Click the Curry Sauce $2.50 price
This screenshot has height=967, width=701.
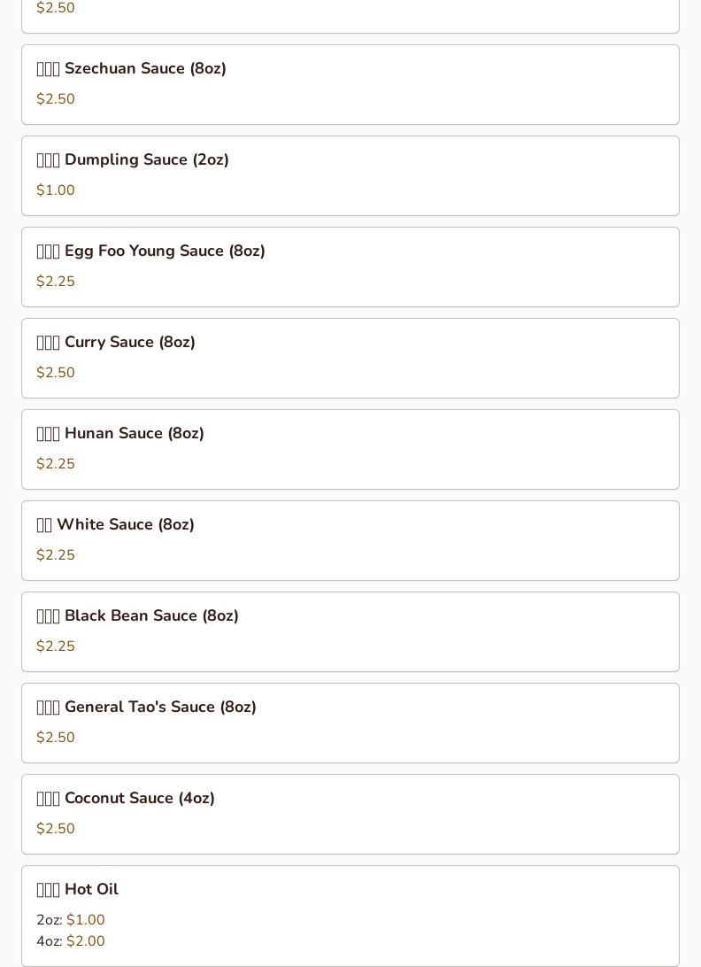(x=56, y=373)
